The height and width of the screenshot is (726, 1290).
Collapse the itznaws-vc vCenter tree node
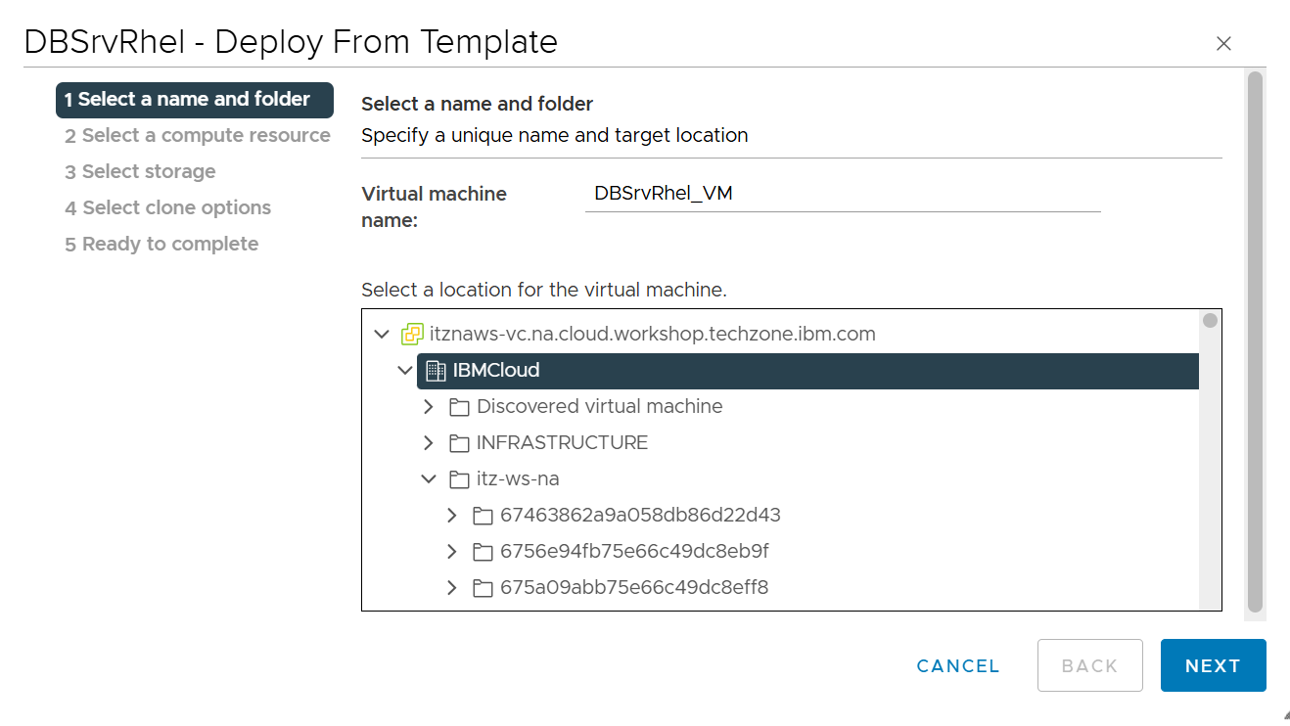click(x=382, y=333)
